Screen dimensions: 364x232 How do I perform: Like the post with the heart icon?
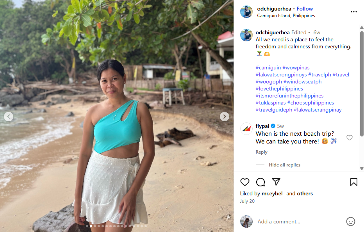click(x=245, y=182)
